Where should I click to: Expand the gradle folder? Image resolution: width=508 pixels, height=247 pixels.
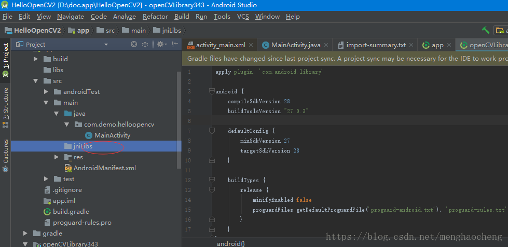[25, 234]
